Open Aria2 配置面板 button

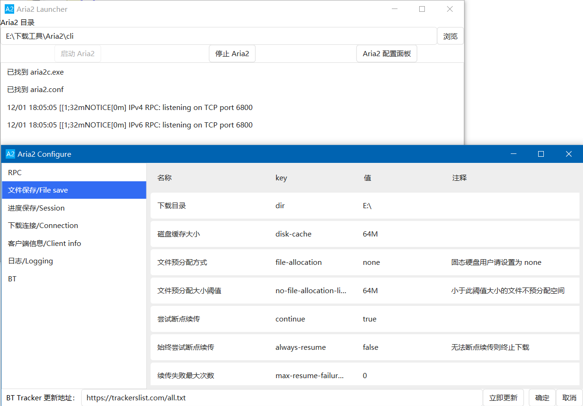pos(387,53)
